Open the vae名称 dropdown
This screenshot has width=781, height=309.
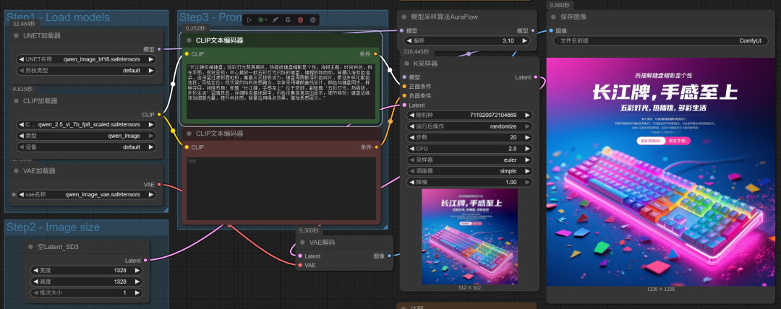[x=85, y=194]
